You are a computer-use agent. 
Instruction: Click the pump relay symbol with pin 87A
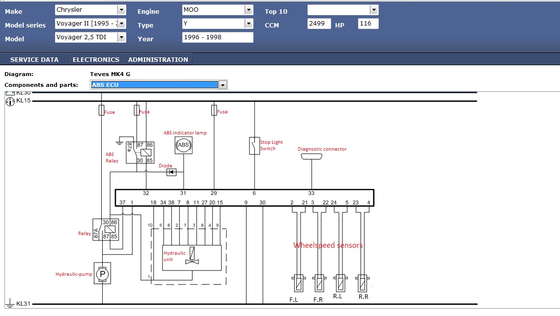point(106,229)
